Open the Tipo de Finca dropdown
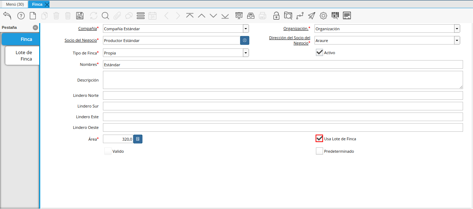 [246, 53]
